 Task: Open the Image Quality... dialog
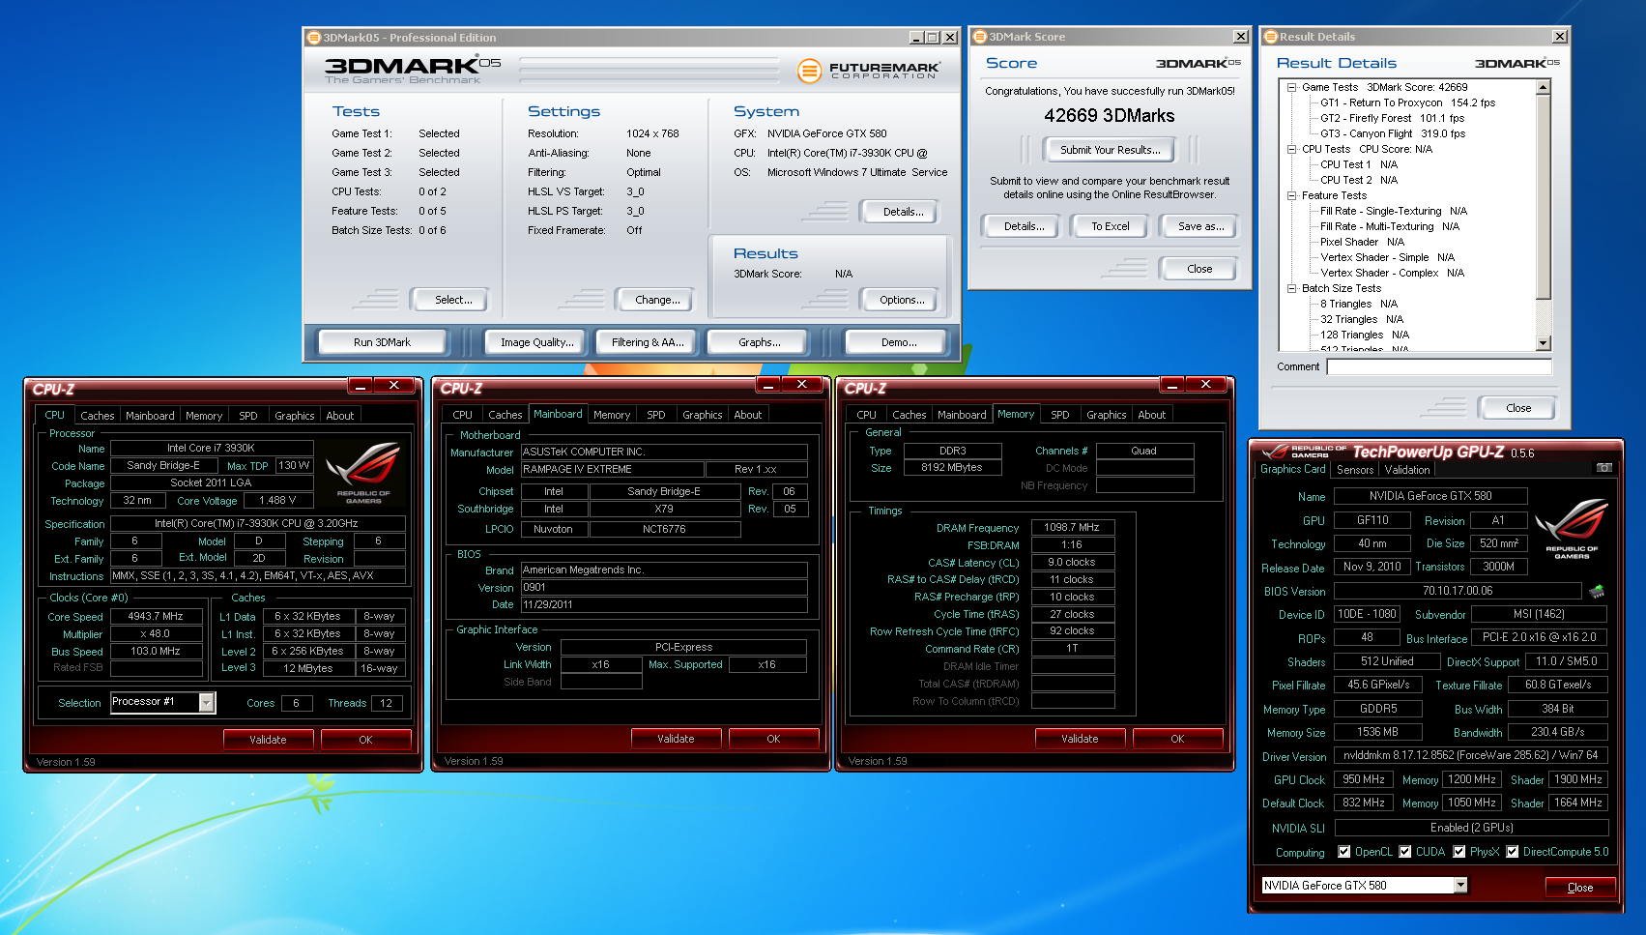click(x=536, y=342)
